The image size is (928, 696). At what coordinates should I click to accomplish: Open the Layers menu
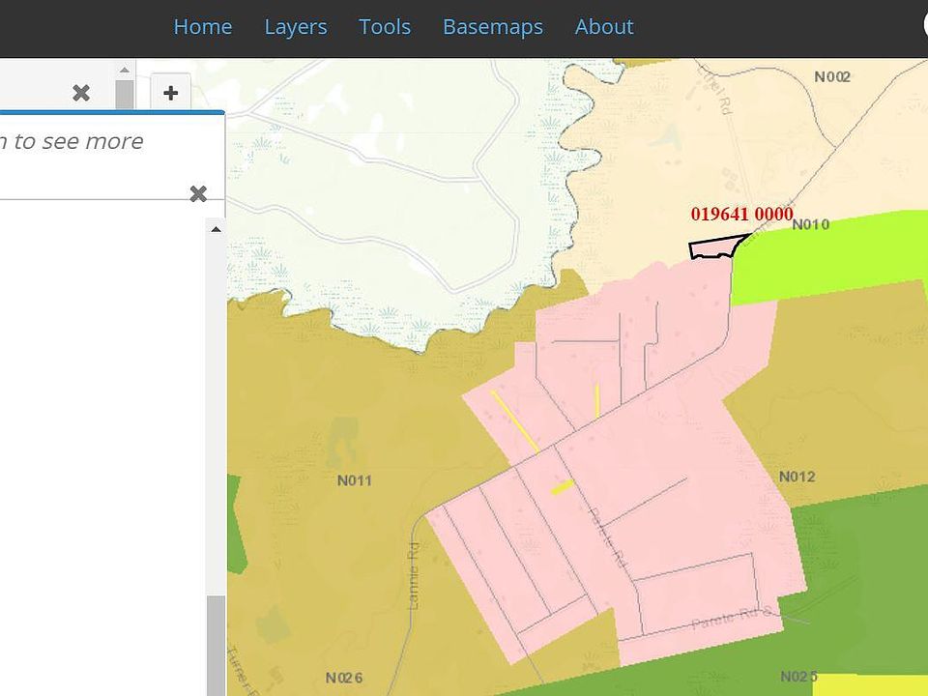(x=295, y=27)
